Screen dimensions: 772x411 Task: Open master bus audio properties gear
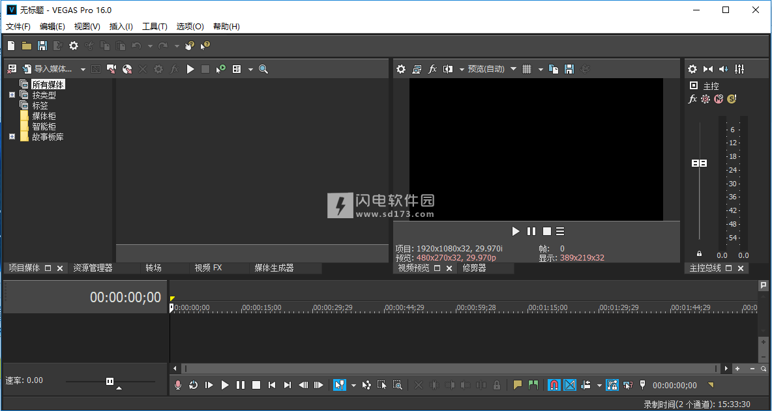coord(692,69)
